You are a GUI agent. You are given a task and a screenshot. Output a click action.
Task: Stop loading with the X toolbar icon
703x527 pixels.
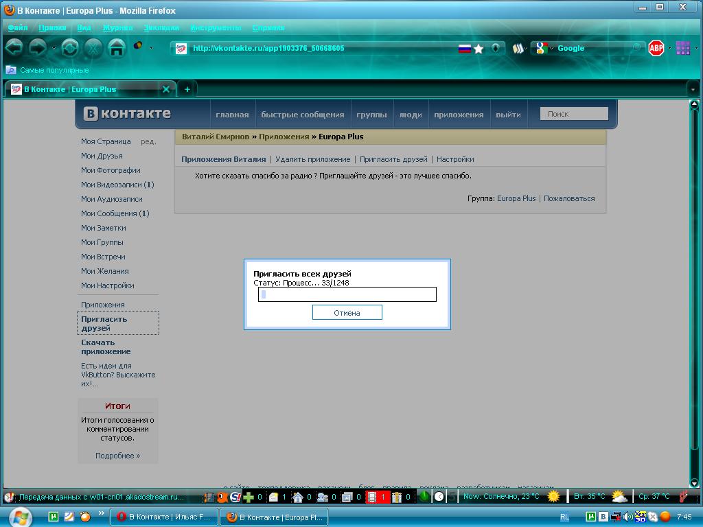tap(93, 47)
